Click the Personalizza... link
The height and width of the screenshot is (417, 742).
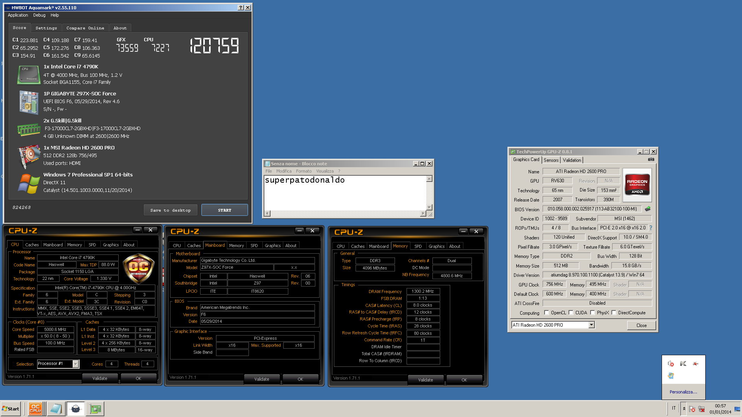683,392
